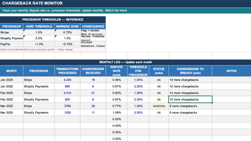Select Shopify Payments warning zone 1.5%
This screenshot has width=251, height=141.
pos(67,38)
